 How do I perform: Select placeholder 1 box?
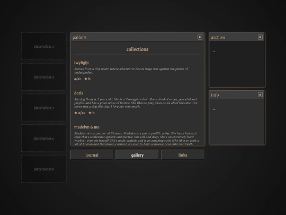pyautogui.click(x=44, y=46)
